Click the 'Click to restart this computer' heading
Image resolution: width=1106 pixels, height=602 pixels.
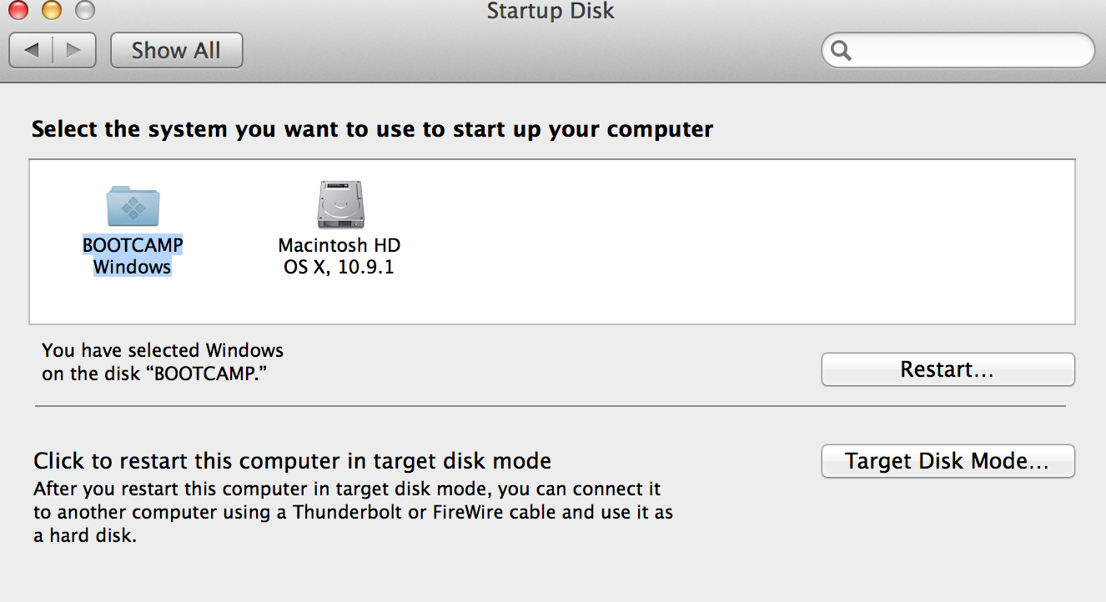(292, 460)
